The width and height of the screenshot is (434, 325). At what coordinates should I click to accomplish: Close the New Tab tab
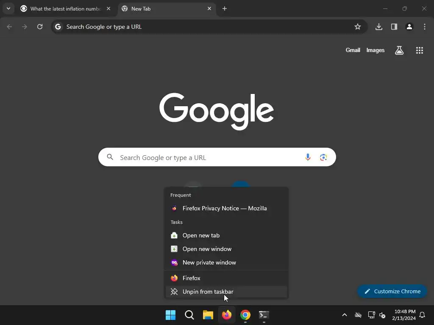click(x=209, y=8)
